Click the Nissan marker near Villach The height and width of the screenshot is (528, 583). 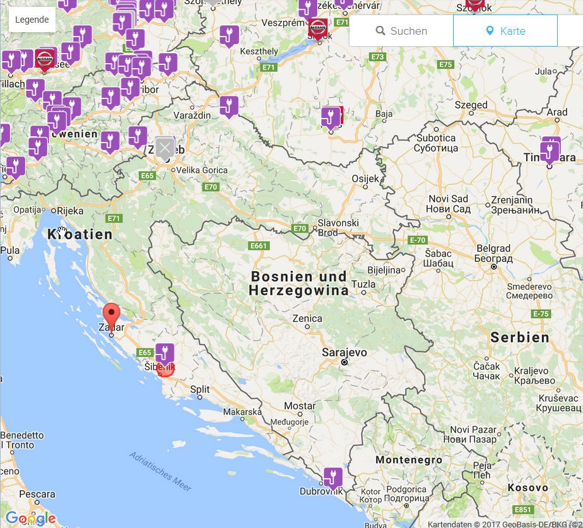tap(45, 59)
